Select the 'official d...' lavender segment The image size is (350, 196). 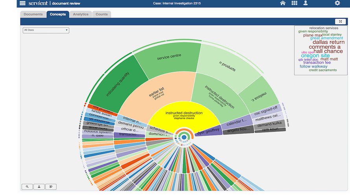click(x=130, y=130)
